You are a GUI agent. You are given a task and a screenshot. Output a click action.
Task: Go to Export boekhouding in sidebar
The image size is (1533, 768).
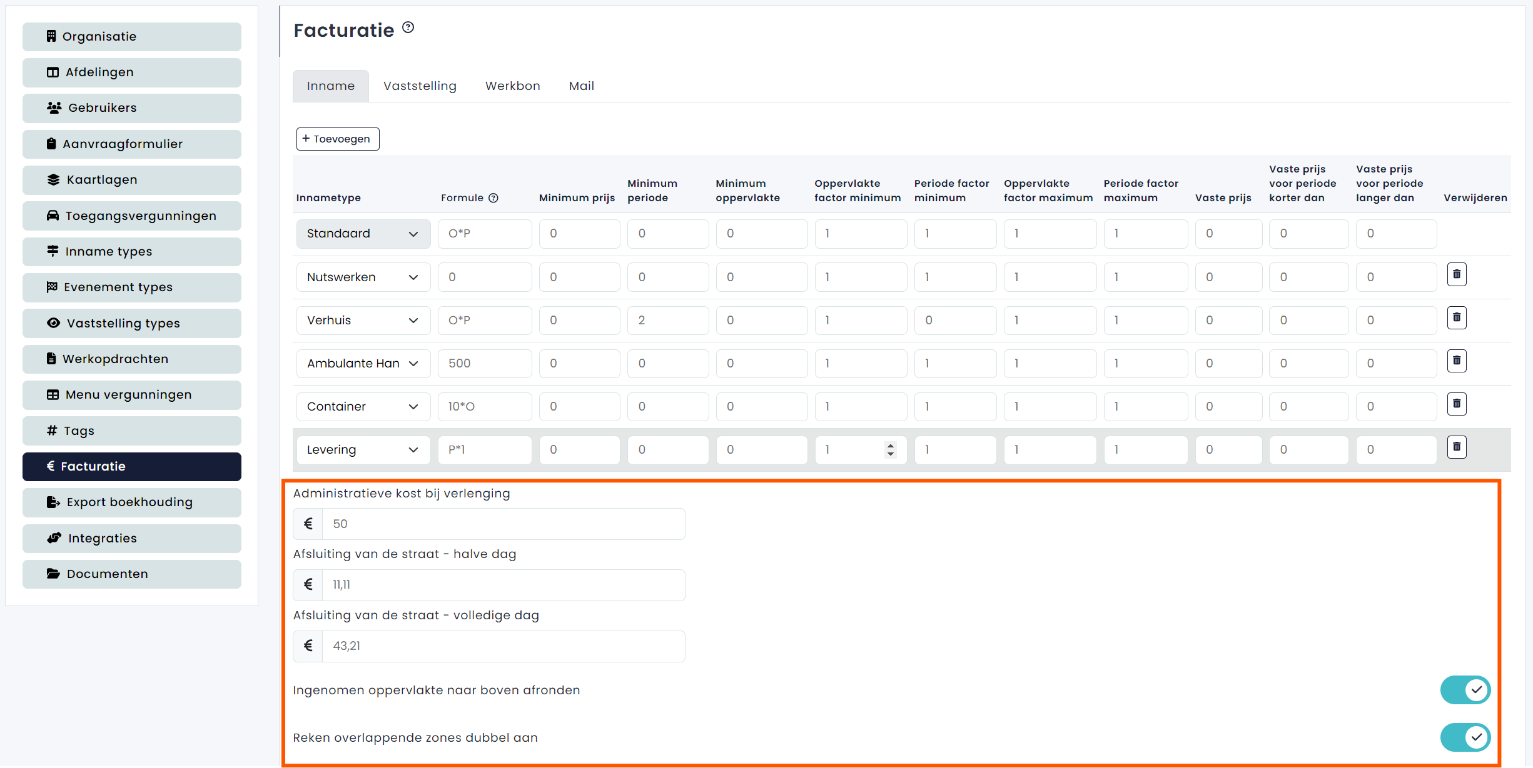click(131, 502)
